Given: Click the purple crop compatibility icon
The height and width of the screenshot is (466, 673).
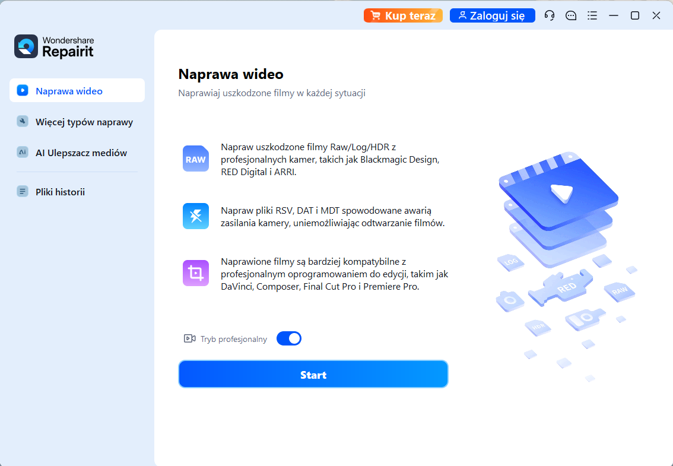Looking at the screenshot, I should point(196,273).
